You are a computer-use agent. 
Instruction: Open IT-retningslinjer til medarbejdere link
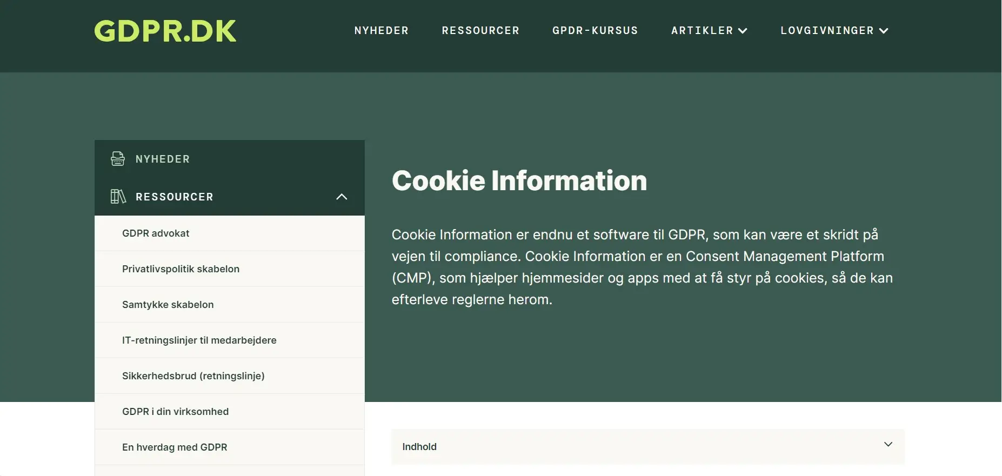[199, 340]
